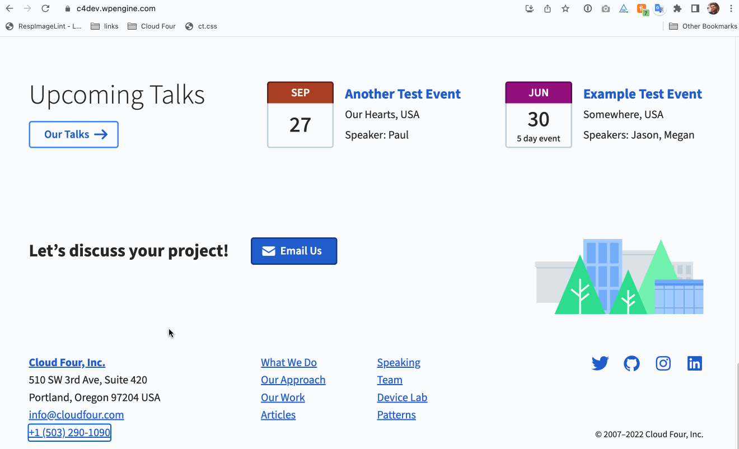Open the ct.css bookmark
This screenshot has width=739, height=449.
(201, 26)
